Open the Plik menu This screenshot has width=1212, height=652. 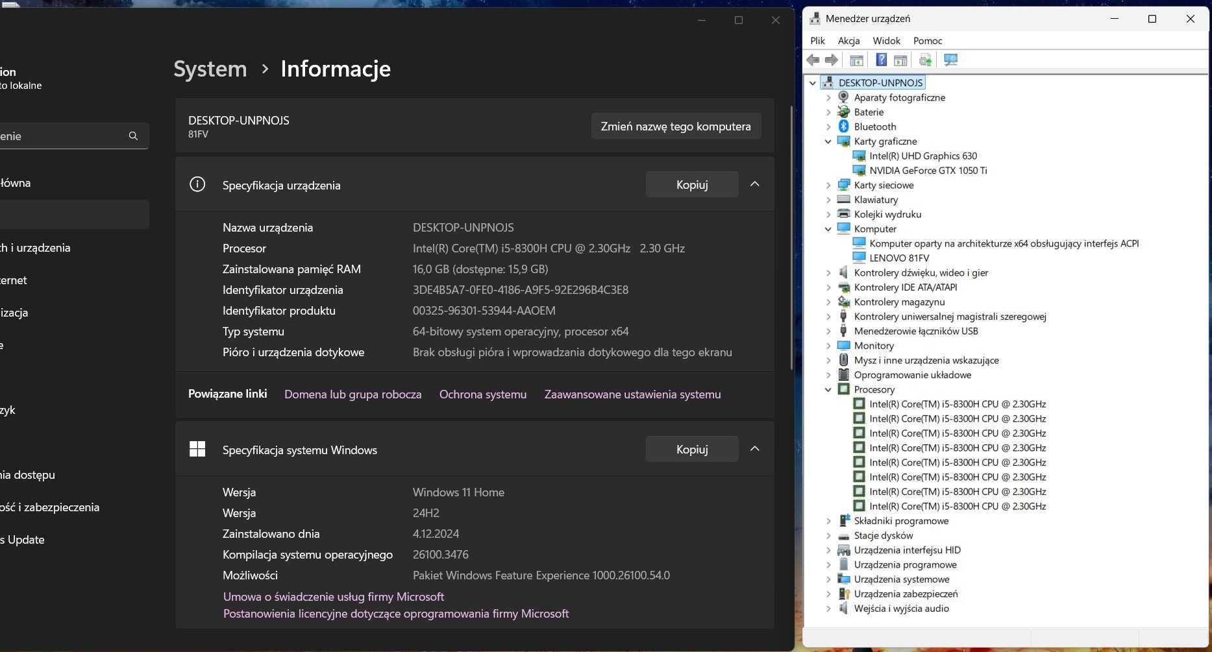point(817,40)
